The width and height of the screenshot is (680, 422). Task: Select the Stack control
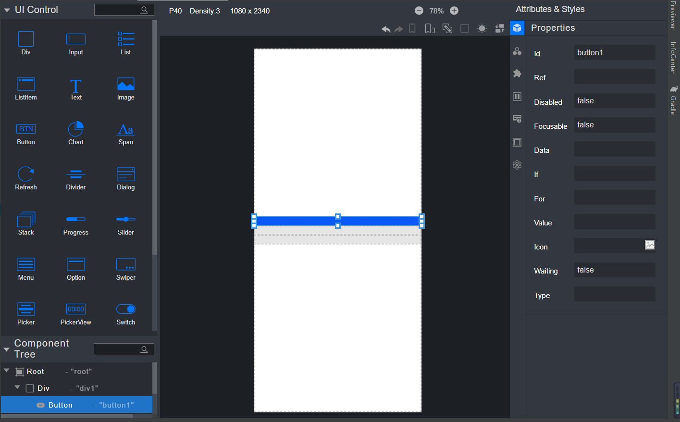tap(26, 223)
